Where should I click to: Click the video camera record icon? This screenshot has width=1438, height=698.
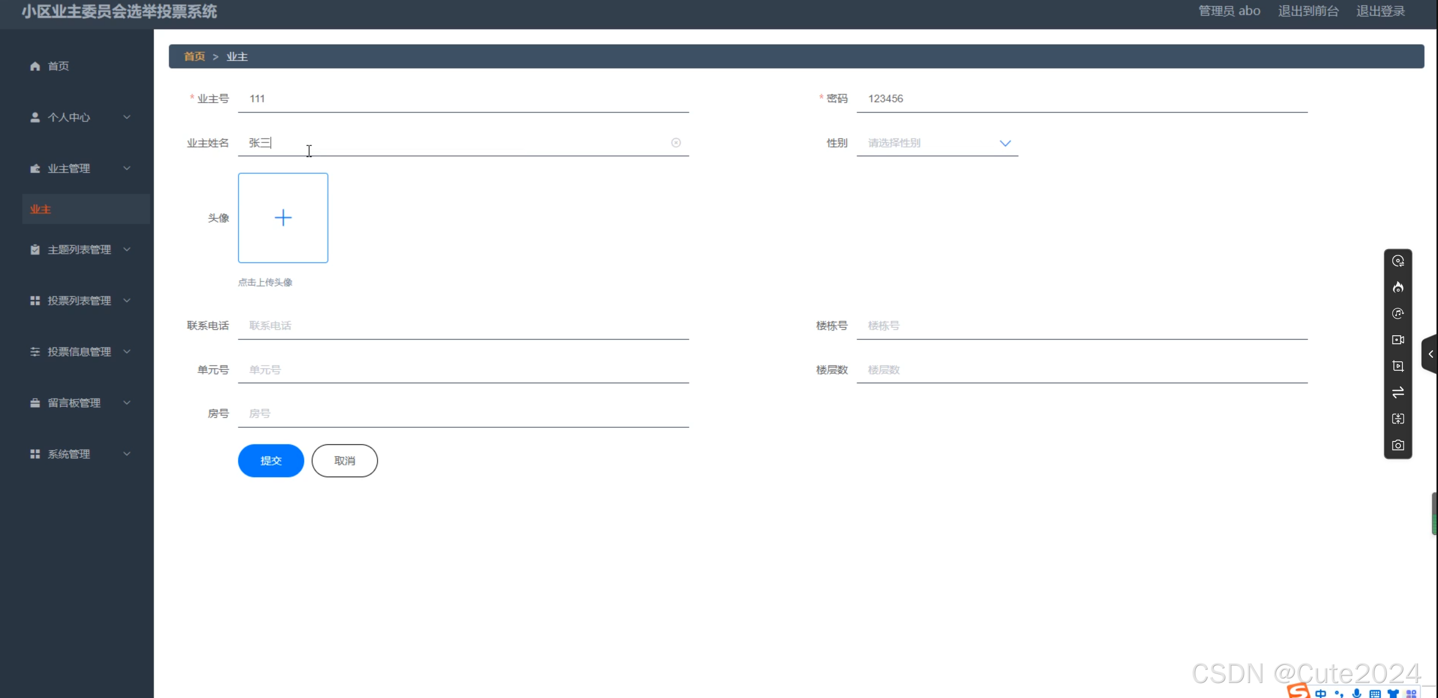click(1398, 340)
